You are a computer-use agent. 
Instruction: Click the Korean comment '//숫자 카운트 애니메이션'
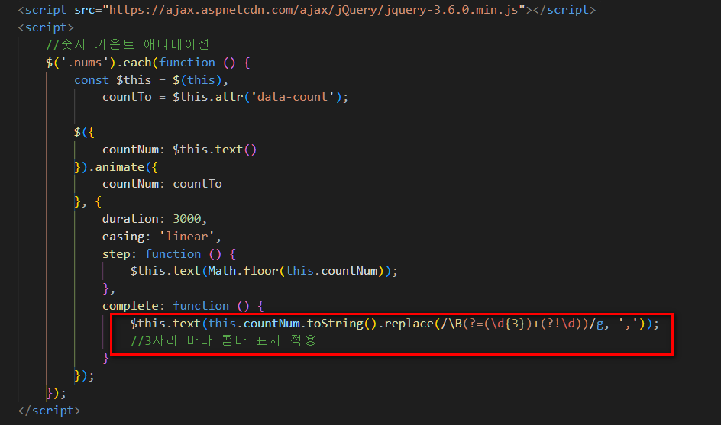[128, 44]
